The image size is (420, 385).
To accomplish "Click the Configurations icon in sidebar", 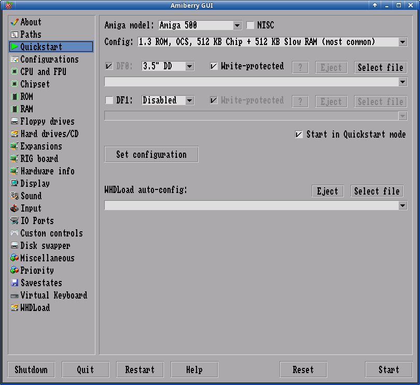I will coord(15,59).
